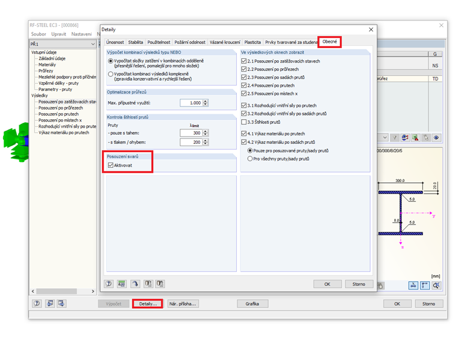Click Storno in the Detaily dialog
Image resolution: width=458 pixels, height=343 pixels.
[359, 284]
